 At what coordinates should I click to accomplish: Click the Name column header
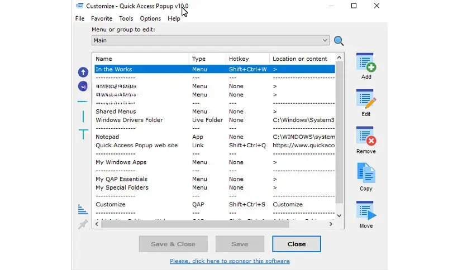[x=141, y=59]
